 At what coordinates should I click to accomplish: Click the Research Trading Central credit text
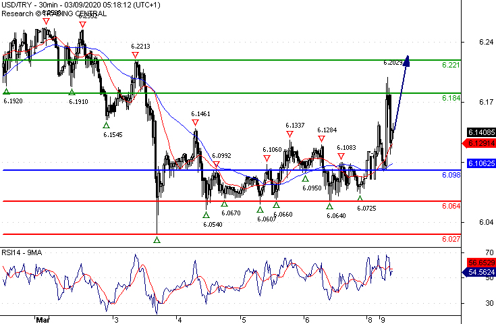[54, 13]
